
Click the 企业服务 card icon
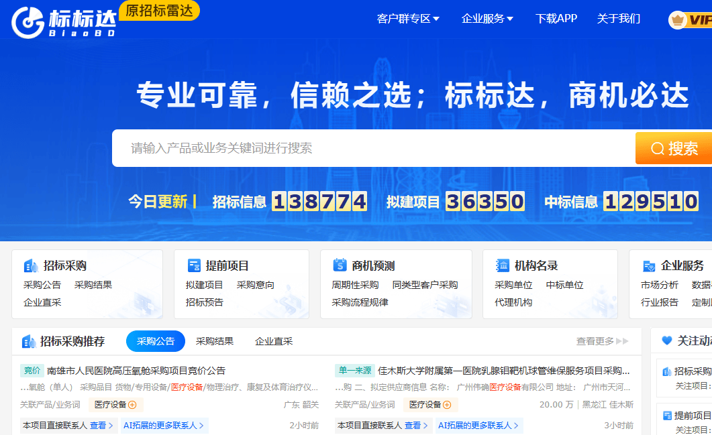[649, 266]
